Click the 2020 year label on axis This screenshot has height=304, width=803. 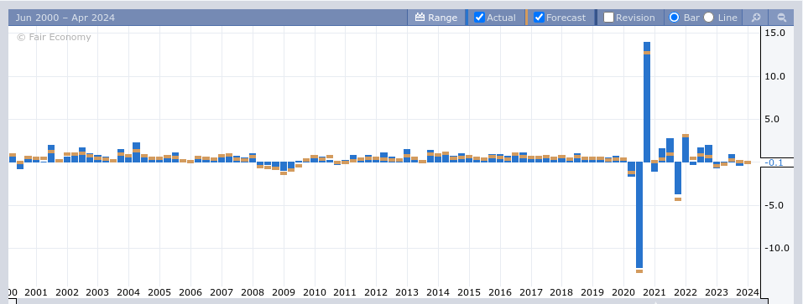[x=623, y=293]
